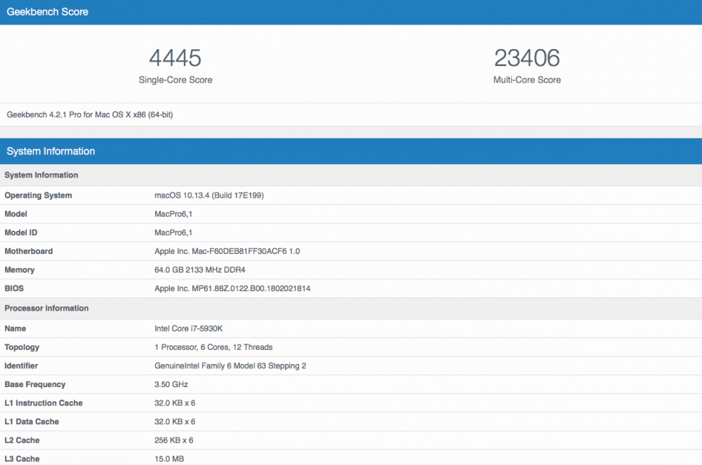Select the macOS 10.13.4 operating system value
Image resolution: width=702 pixels, height=465 pixels.
pyautogui.click(x=209, y=196)
